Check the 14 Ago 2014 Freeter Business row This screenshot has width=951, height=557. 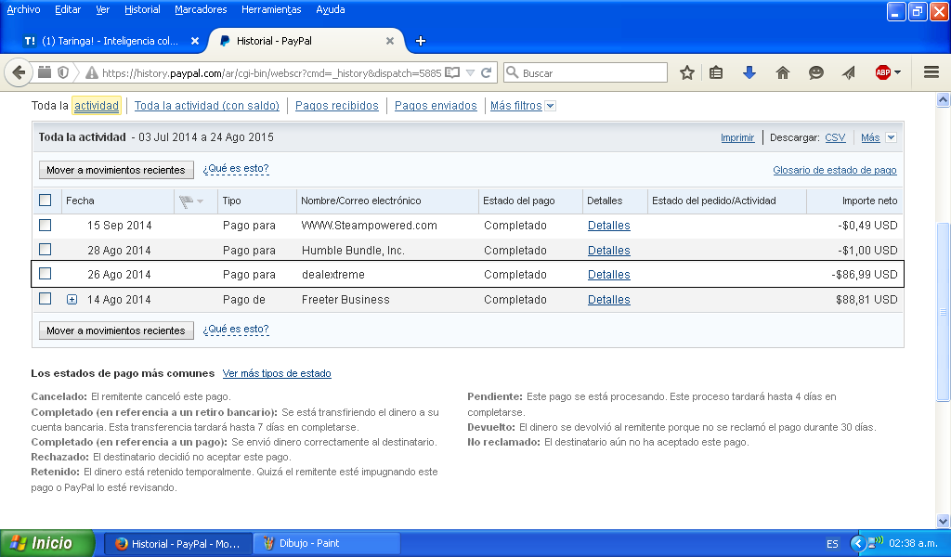(x=45, y=298)
